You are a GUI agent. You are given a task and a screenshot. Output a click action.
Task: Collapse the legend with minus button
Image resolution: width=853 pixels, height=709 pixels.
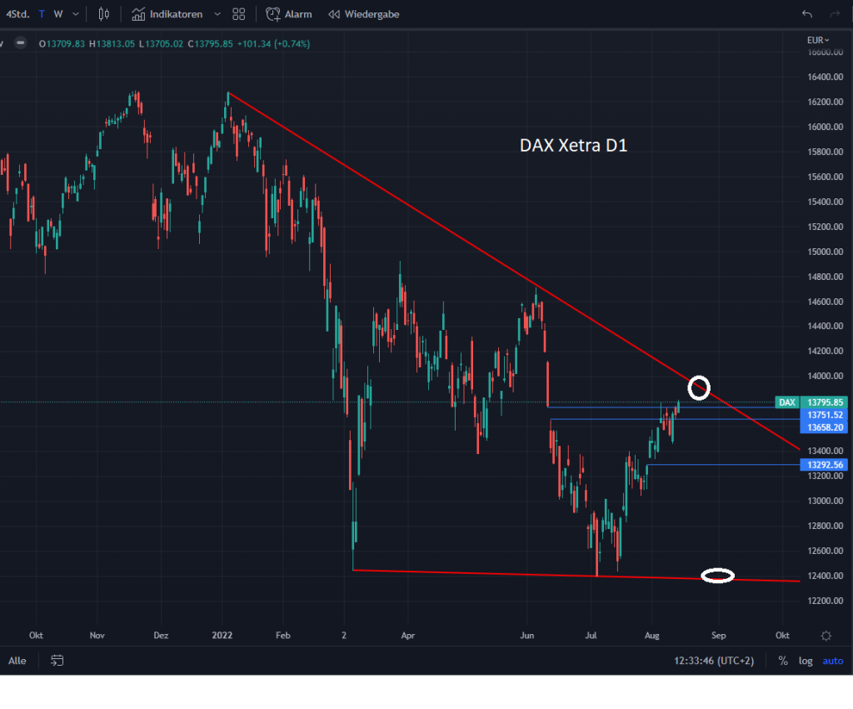[21, 43]
